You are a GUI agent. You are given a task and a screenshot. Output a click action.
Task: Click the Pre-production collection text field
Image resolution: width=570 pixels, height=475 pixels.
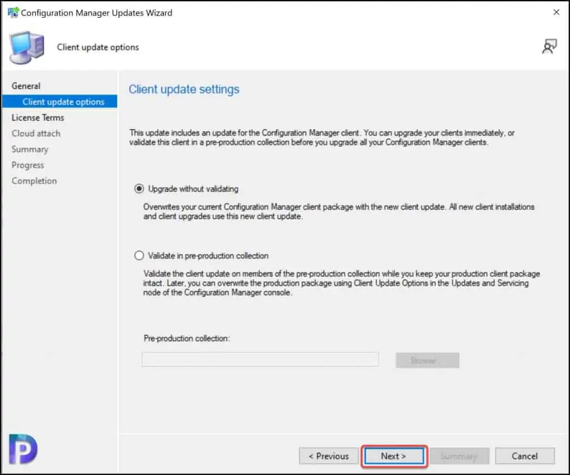[x=260, y=359]
